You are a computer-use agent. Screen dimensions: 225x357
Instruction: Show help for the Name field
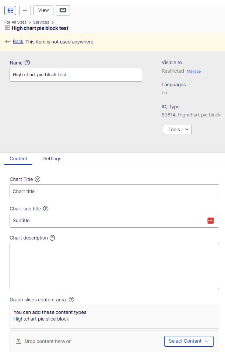[27, 63]
